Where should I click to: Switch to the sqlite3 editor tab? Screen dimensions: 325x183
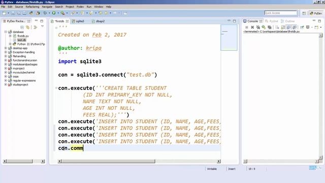[78, 21]
